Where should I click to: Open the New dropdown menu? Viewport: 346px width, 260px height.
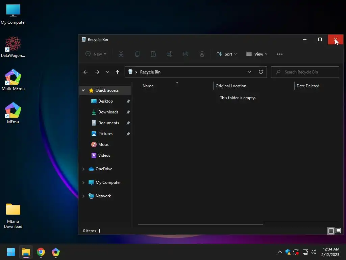point(96,54)
